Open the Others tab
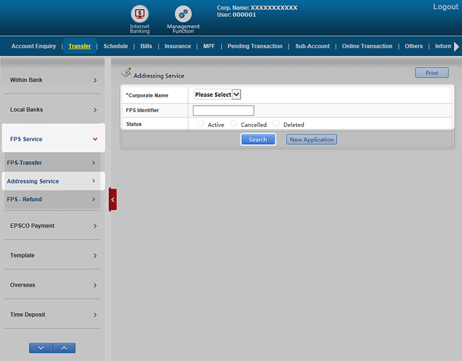Screen dimensions: 462x361 [413, 46]
